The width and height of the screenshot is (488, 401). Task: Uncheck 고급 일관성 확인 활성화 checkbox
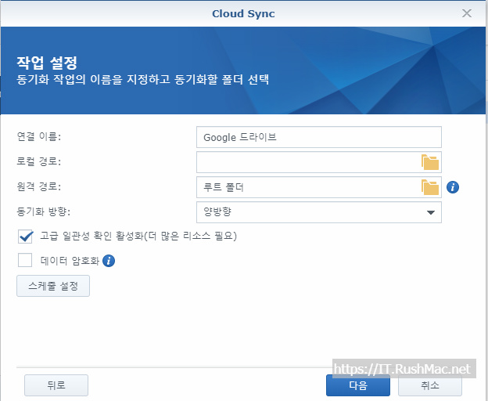[x=25, y=237]
